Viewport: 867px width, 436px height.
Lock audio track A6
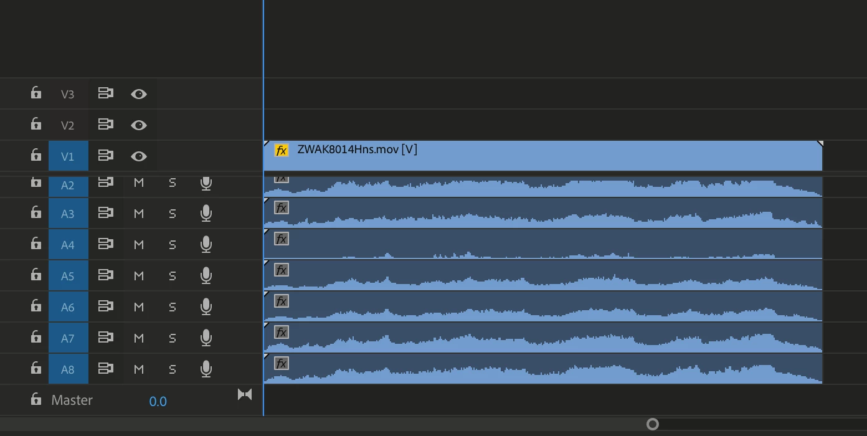click(36, 306)
